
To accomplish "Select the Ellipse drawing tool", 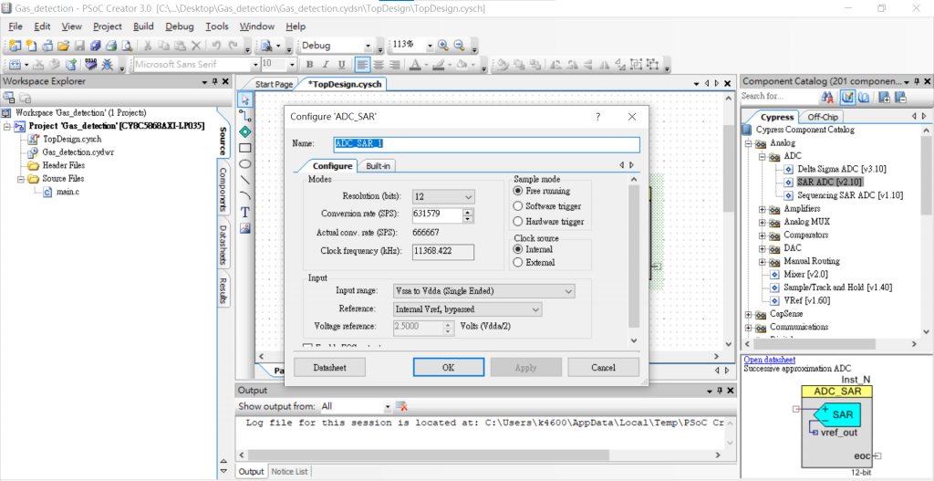I will (244, 163).
